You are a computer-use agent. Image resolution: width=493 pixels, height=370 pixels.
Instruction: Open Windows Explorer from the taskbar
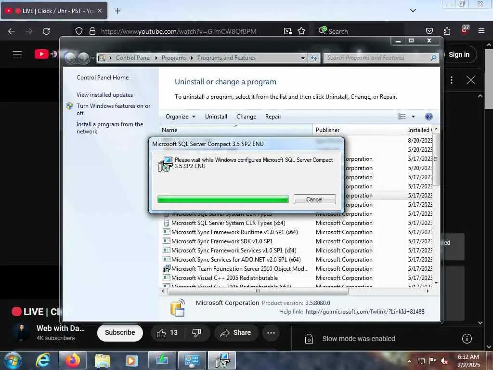click(x=103, y=360)
